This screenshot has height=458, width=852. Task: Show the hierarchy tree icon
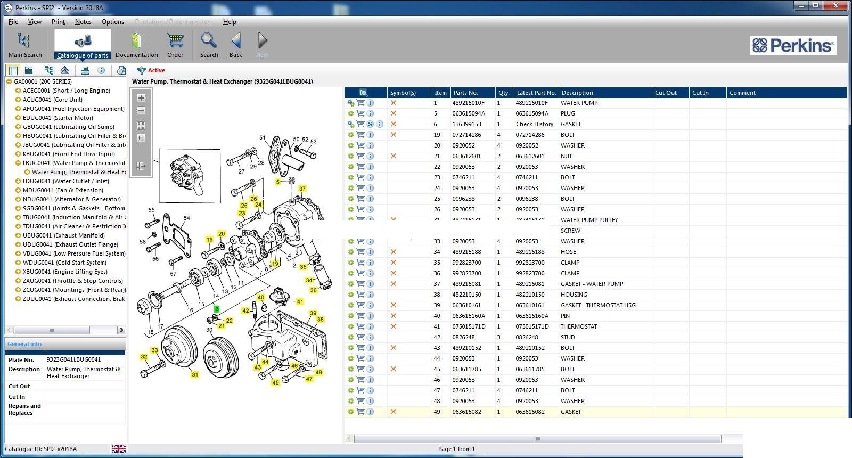(x=49, y=70)
